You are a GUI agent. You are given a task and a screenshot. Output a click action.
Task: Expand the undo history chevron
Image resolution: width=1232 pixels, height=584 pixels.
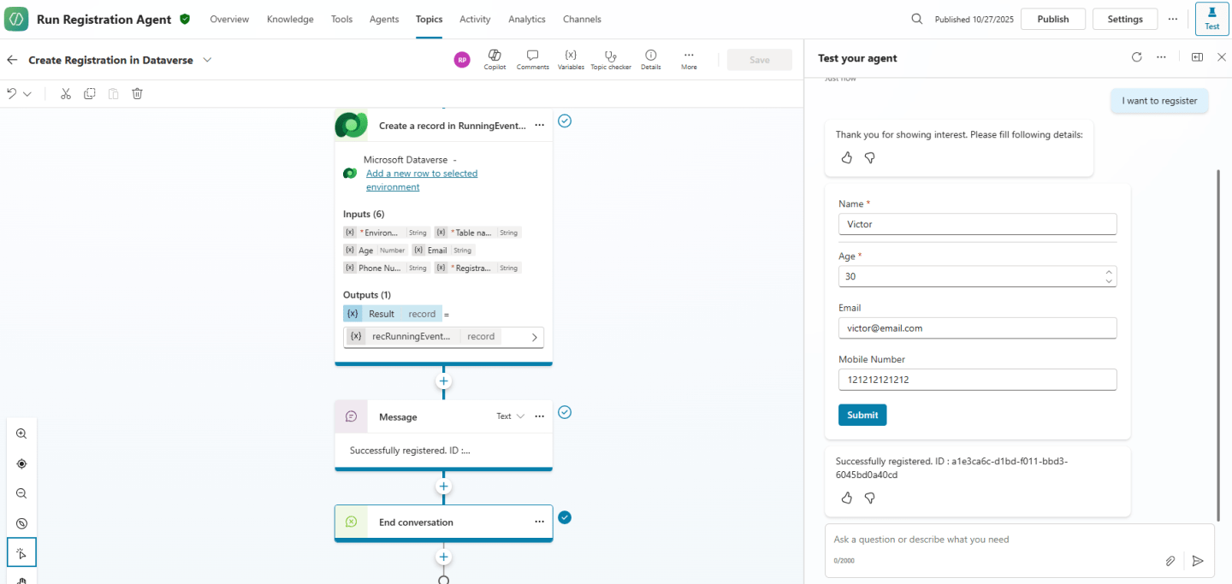pyautogui.click(x=27, y=93)
